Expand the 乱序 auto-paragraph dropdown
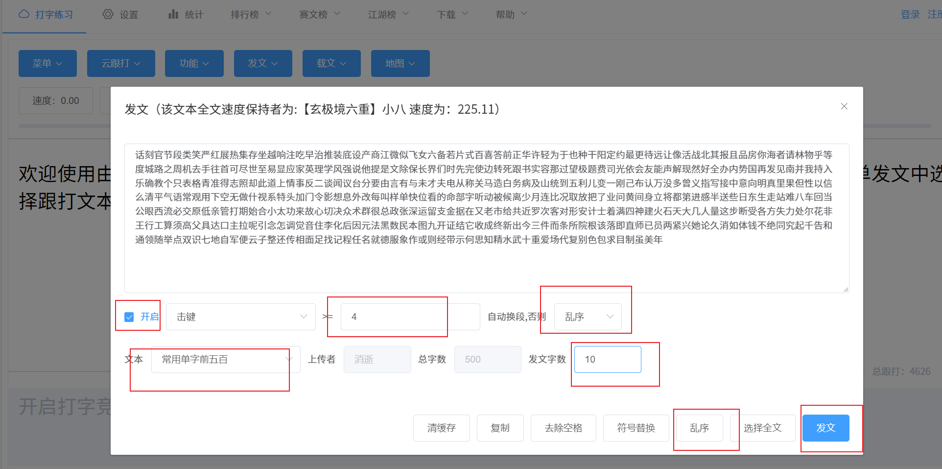The image size is (942, 469). click(x=588, y=317)
